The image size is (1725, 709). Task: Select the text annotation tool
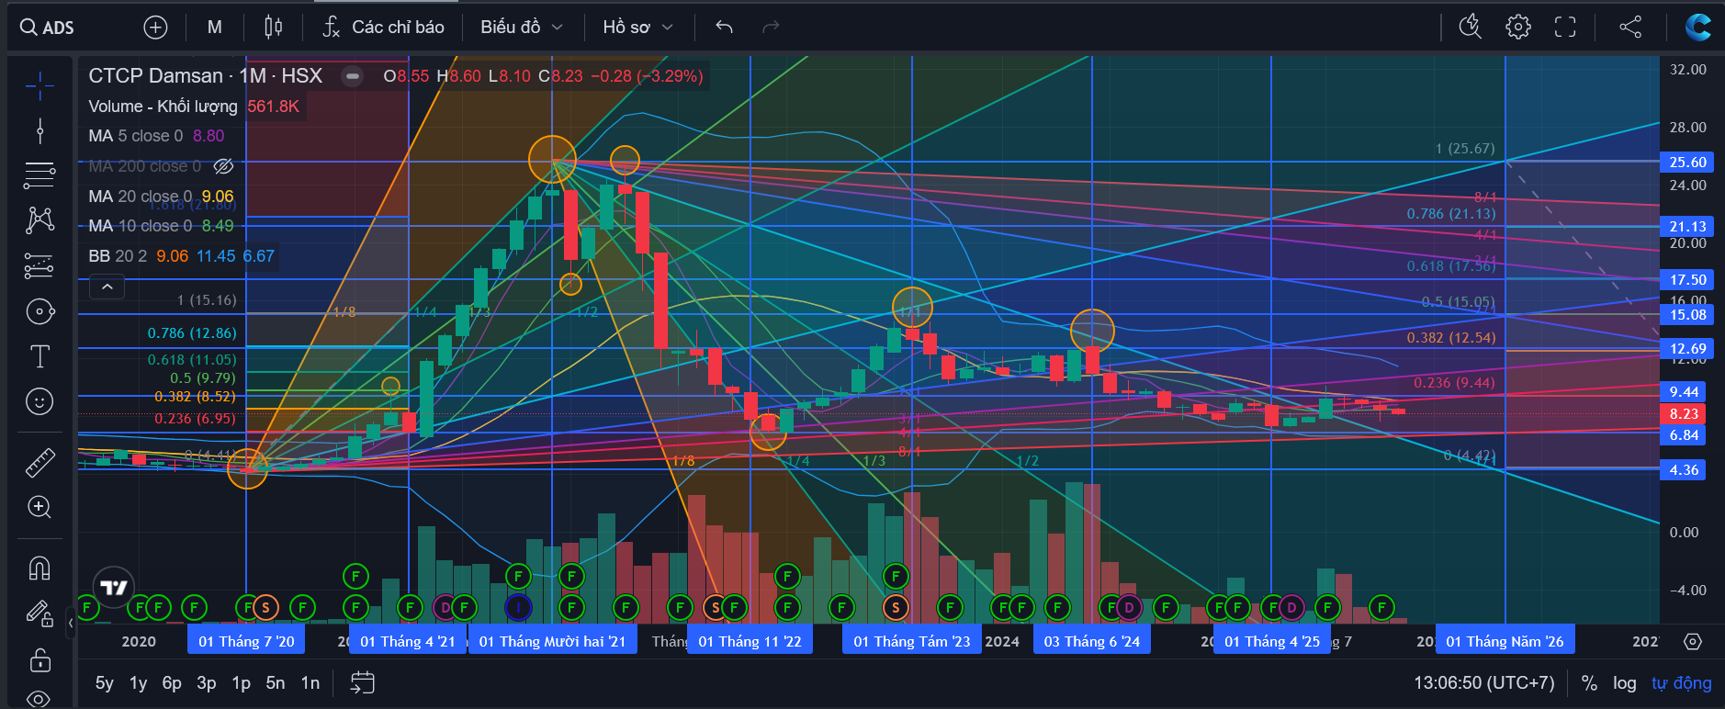(39, 356)
